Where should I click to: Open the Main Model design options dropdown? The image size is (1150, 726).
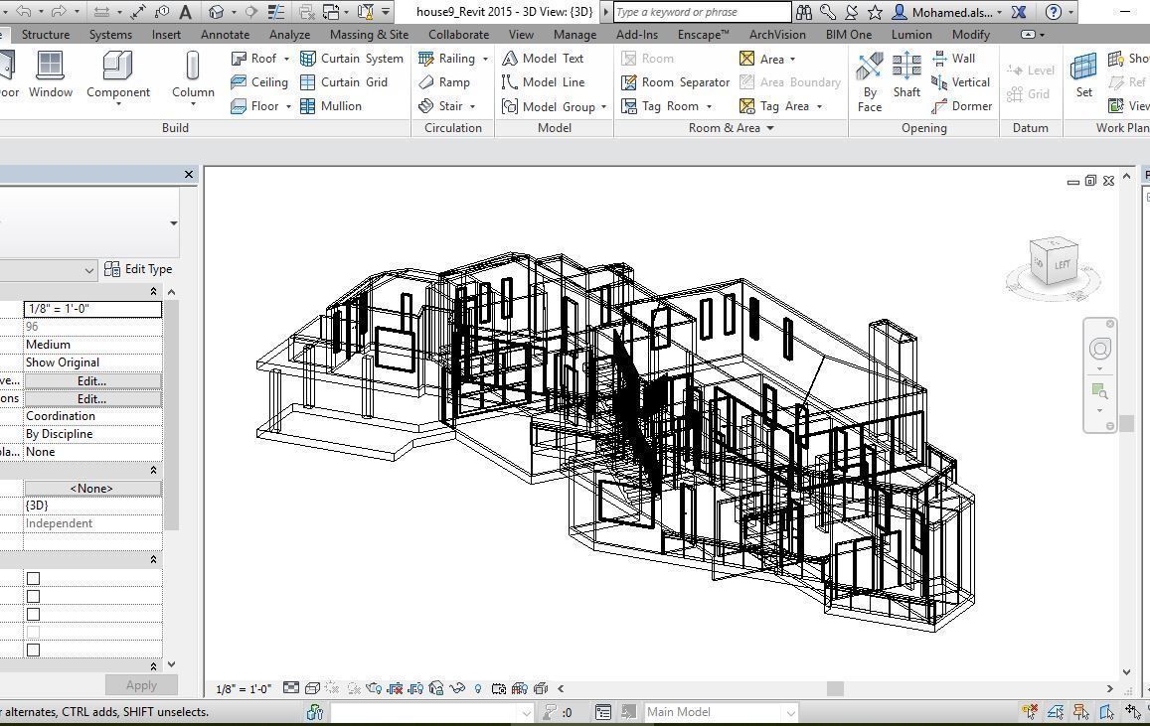click(790, 712)
